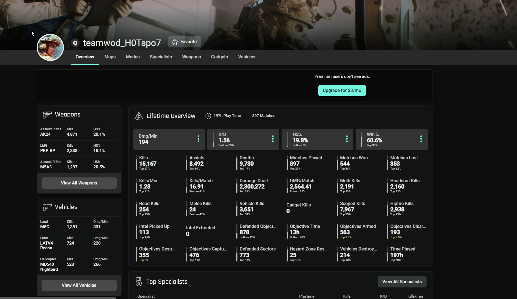Click the crosshair icon beside the player name
The width and height of the screenshot is (517, 299).
[x=75, y=43]
